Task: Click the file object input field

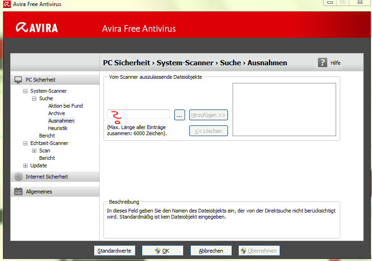Action: pos(138,114)
